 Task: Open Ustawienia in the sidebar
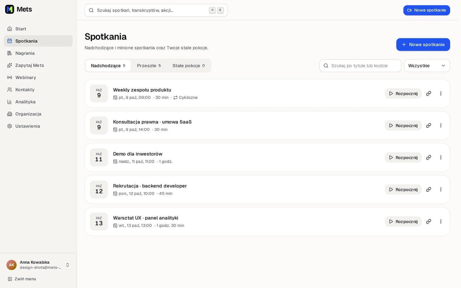[38, 126]
